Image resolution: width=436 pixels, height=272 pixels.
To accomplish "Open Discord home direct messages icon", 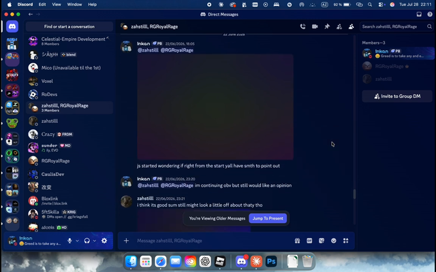I will (x=12, y=27).
